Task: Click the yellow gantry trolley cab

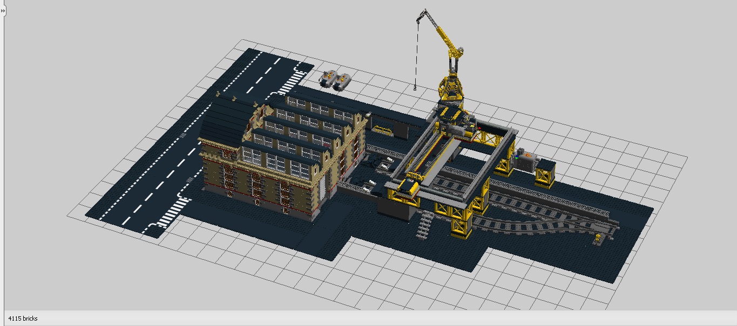Action: (408, 186)
